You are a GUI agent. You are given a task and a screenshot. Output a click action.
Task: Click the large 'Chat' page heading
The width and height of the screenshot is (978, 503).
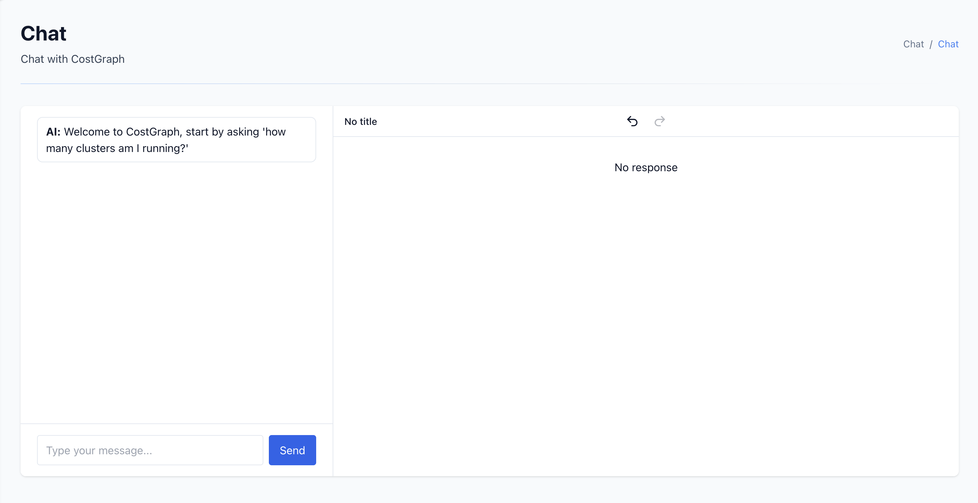coord(43,33)
